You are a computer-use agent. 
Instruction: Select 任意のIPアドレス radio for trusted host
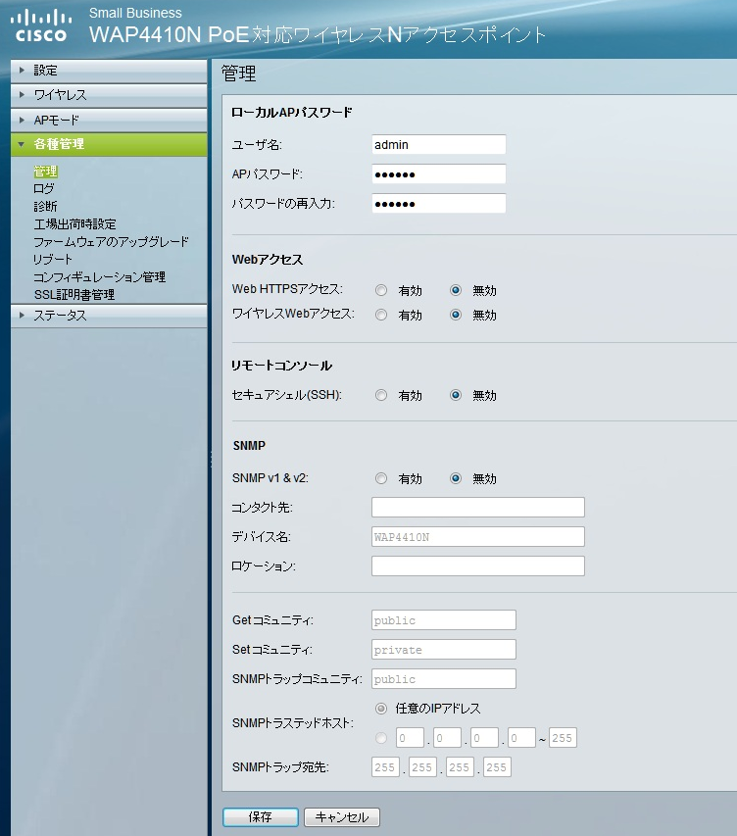[381, 709]
